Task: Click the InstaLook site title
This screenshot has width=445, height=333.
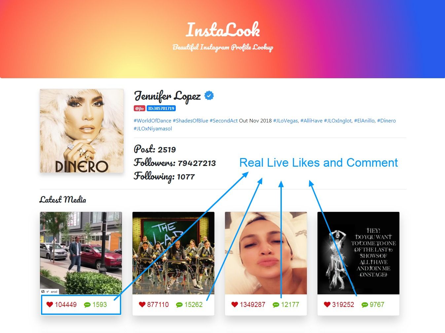Action: pos(223,30)
